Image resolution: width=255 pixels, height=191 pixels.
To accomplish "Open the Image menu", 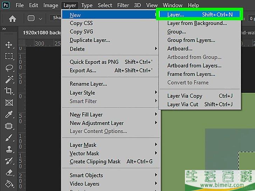I will coord(50,5).
